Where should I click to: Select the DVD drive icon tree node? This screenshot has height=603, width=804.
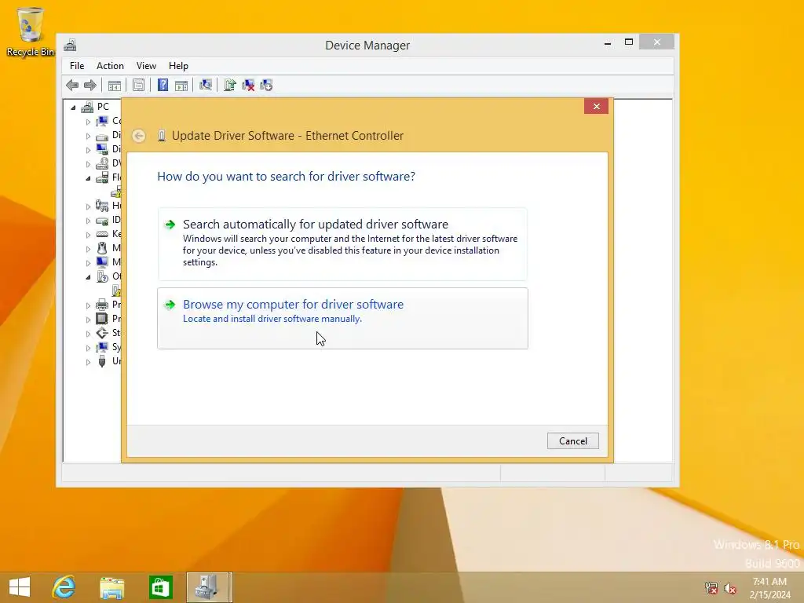click(102, 163)
